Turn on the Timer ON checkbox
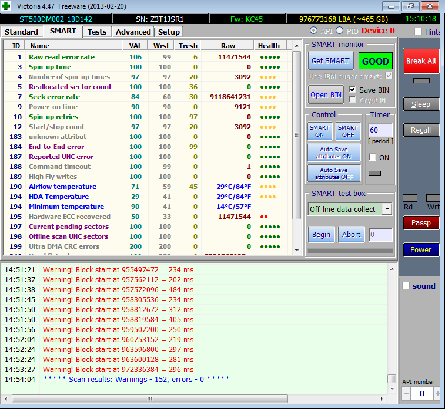Viewport: 445px width, 409px height. (x=372, y=157)
